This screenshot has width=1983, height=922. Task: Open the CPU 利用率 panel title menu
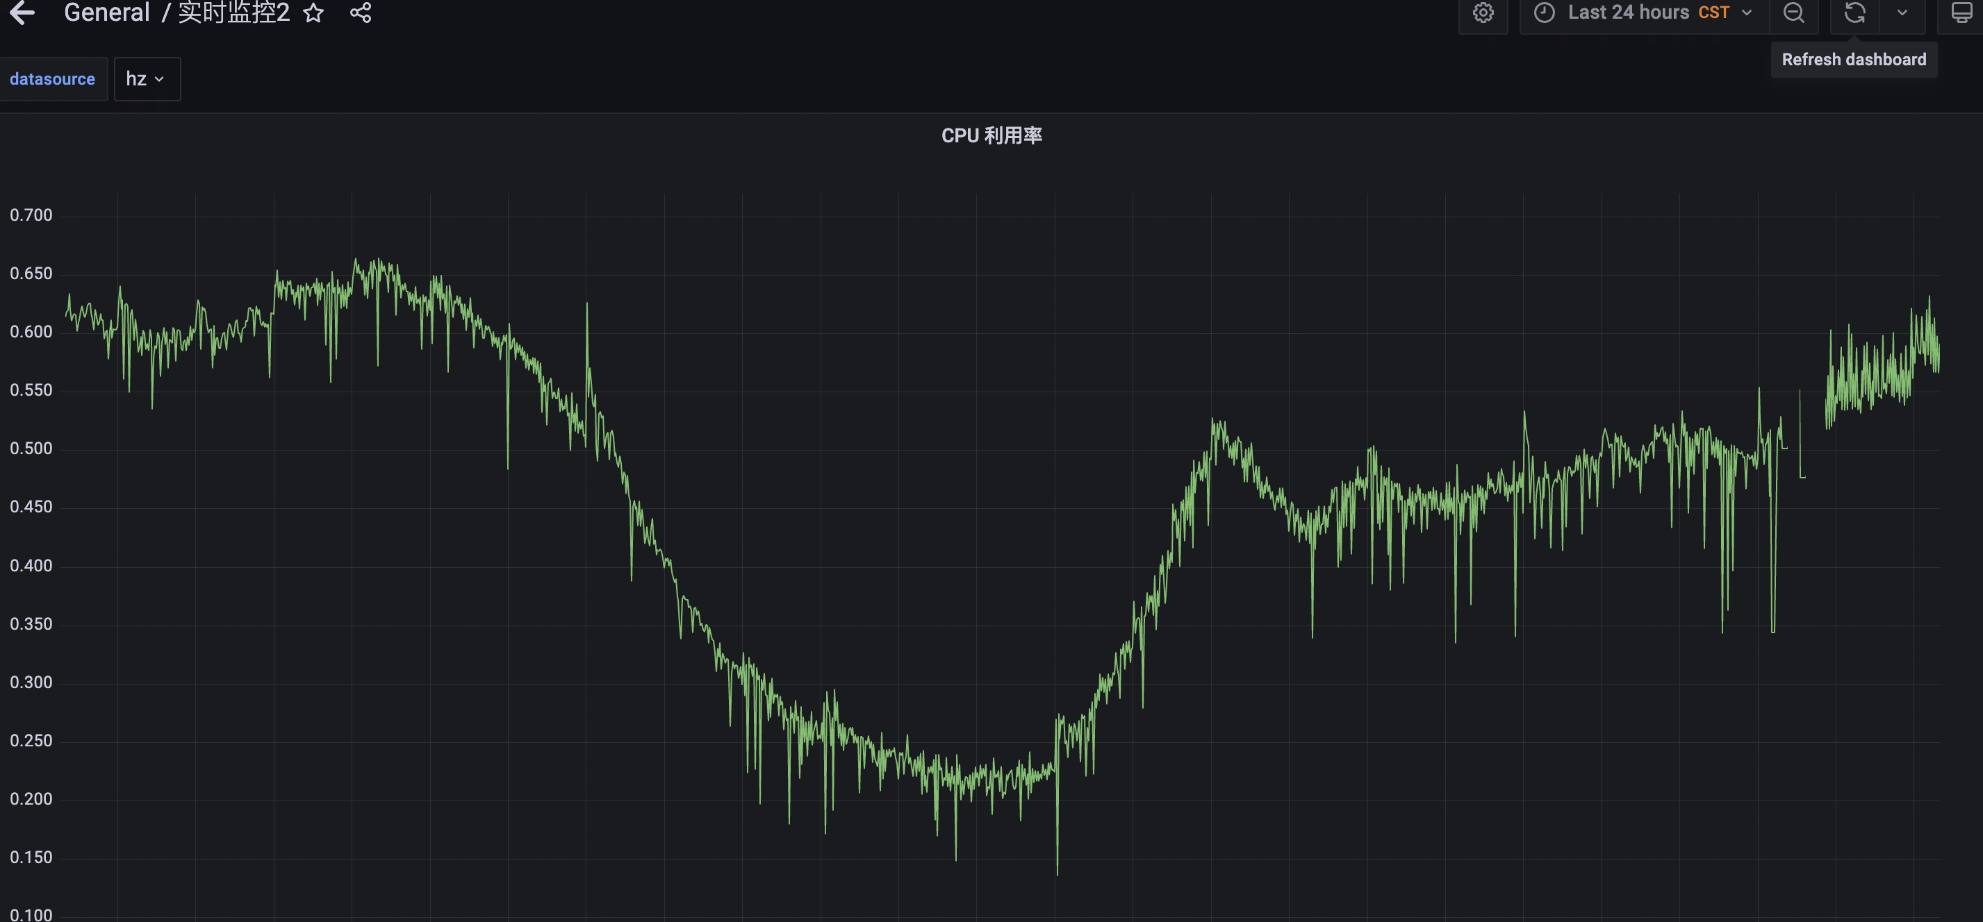click(991, 135)
